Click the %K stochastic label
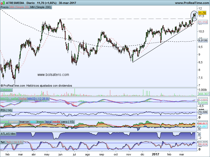Image resolution: width=210 pixels, height=157 pixels. [x=3, y=142]
